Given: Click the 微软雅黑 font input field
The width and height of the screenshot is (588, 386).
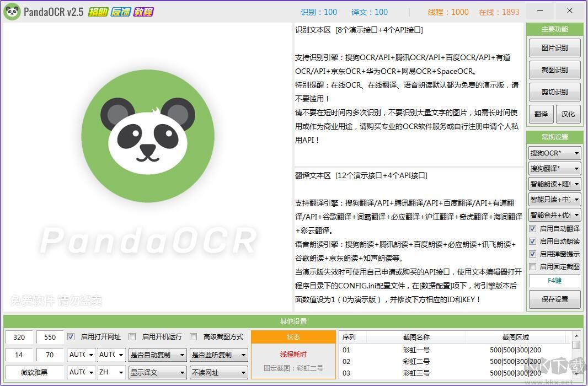Looking at the screenshot, I should (34, 372).
